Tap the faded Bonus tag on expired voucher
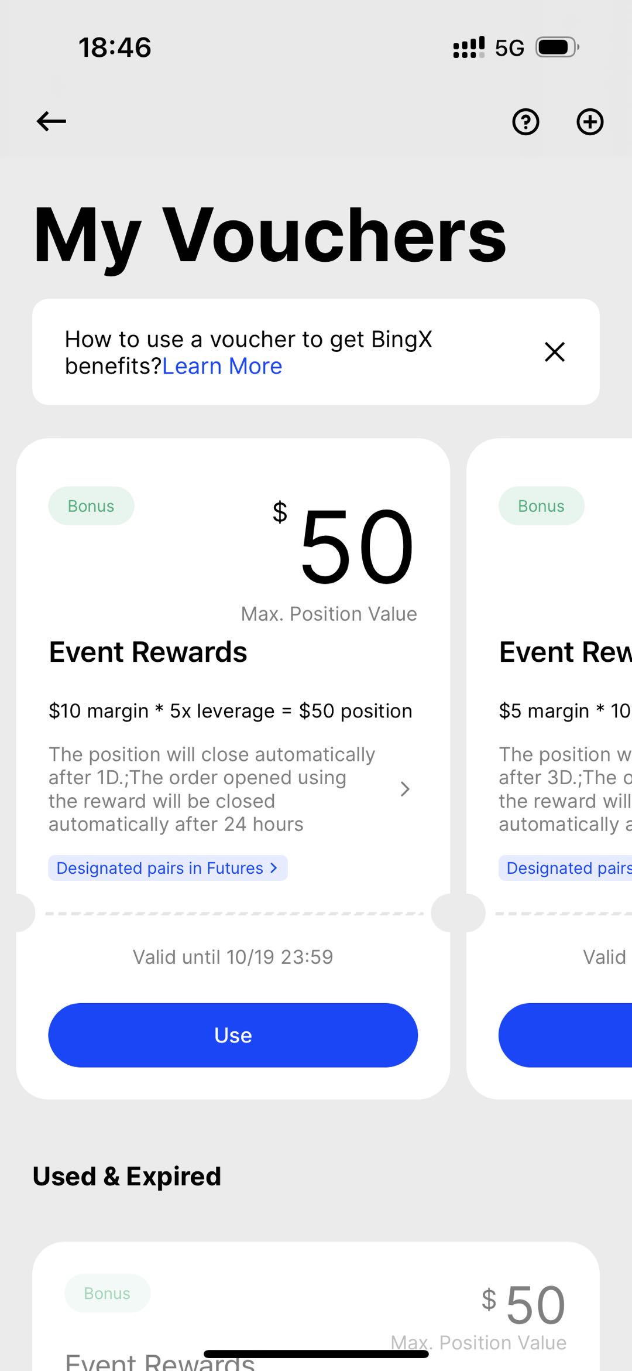632x1371 pixels. tap(107, 1293)
